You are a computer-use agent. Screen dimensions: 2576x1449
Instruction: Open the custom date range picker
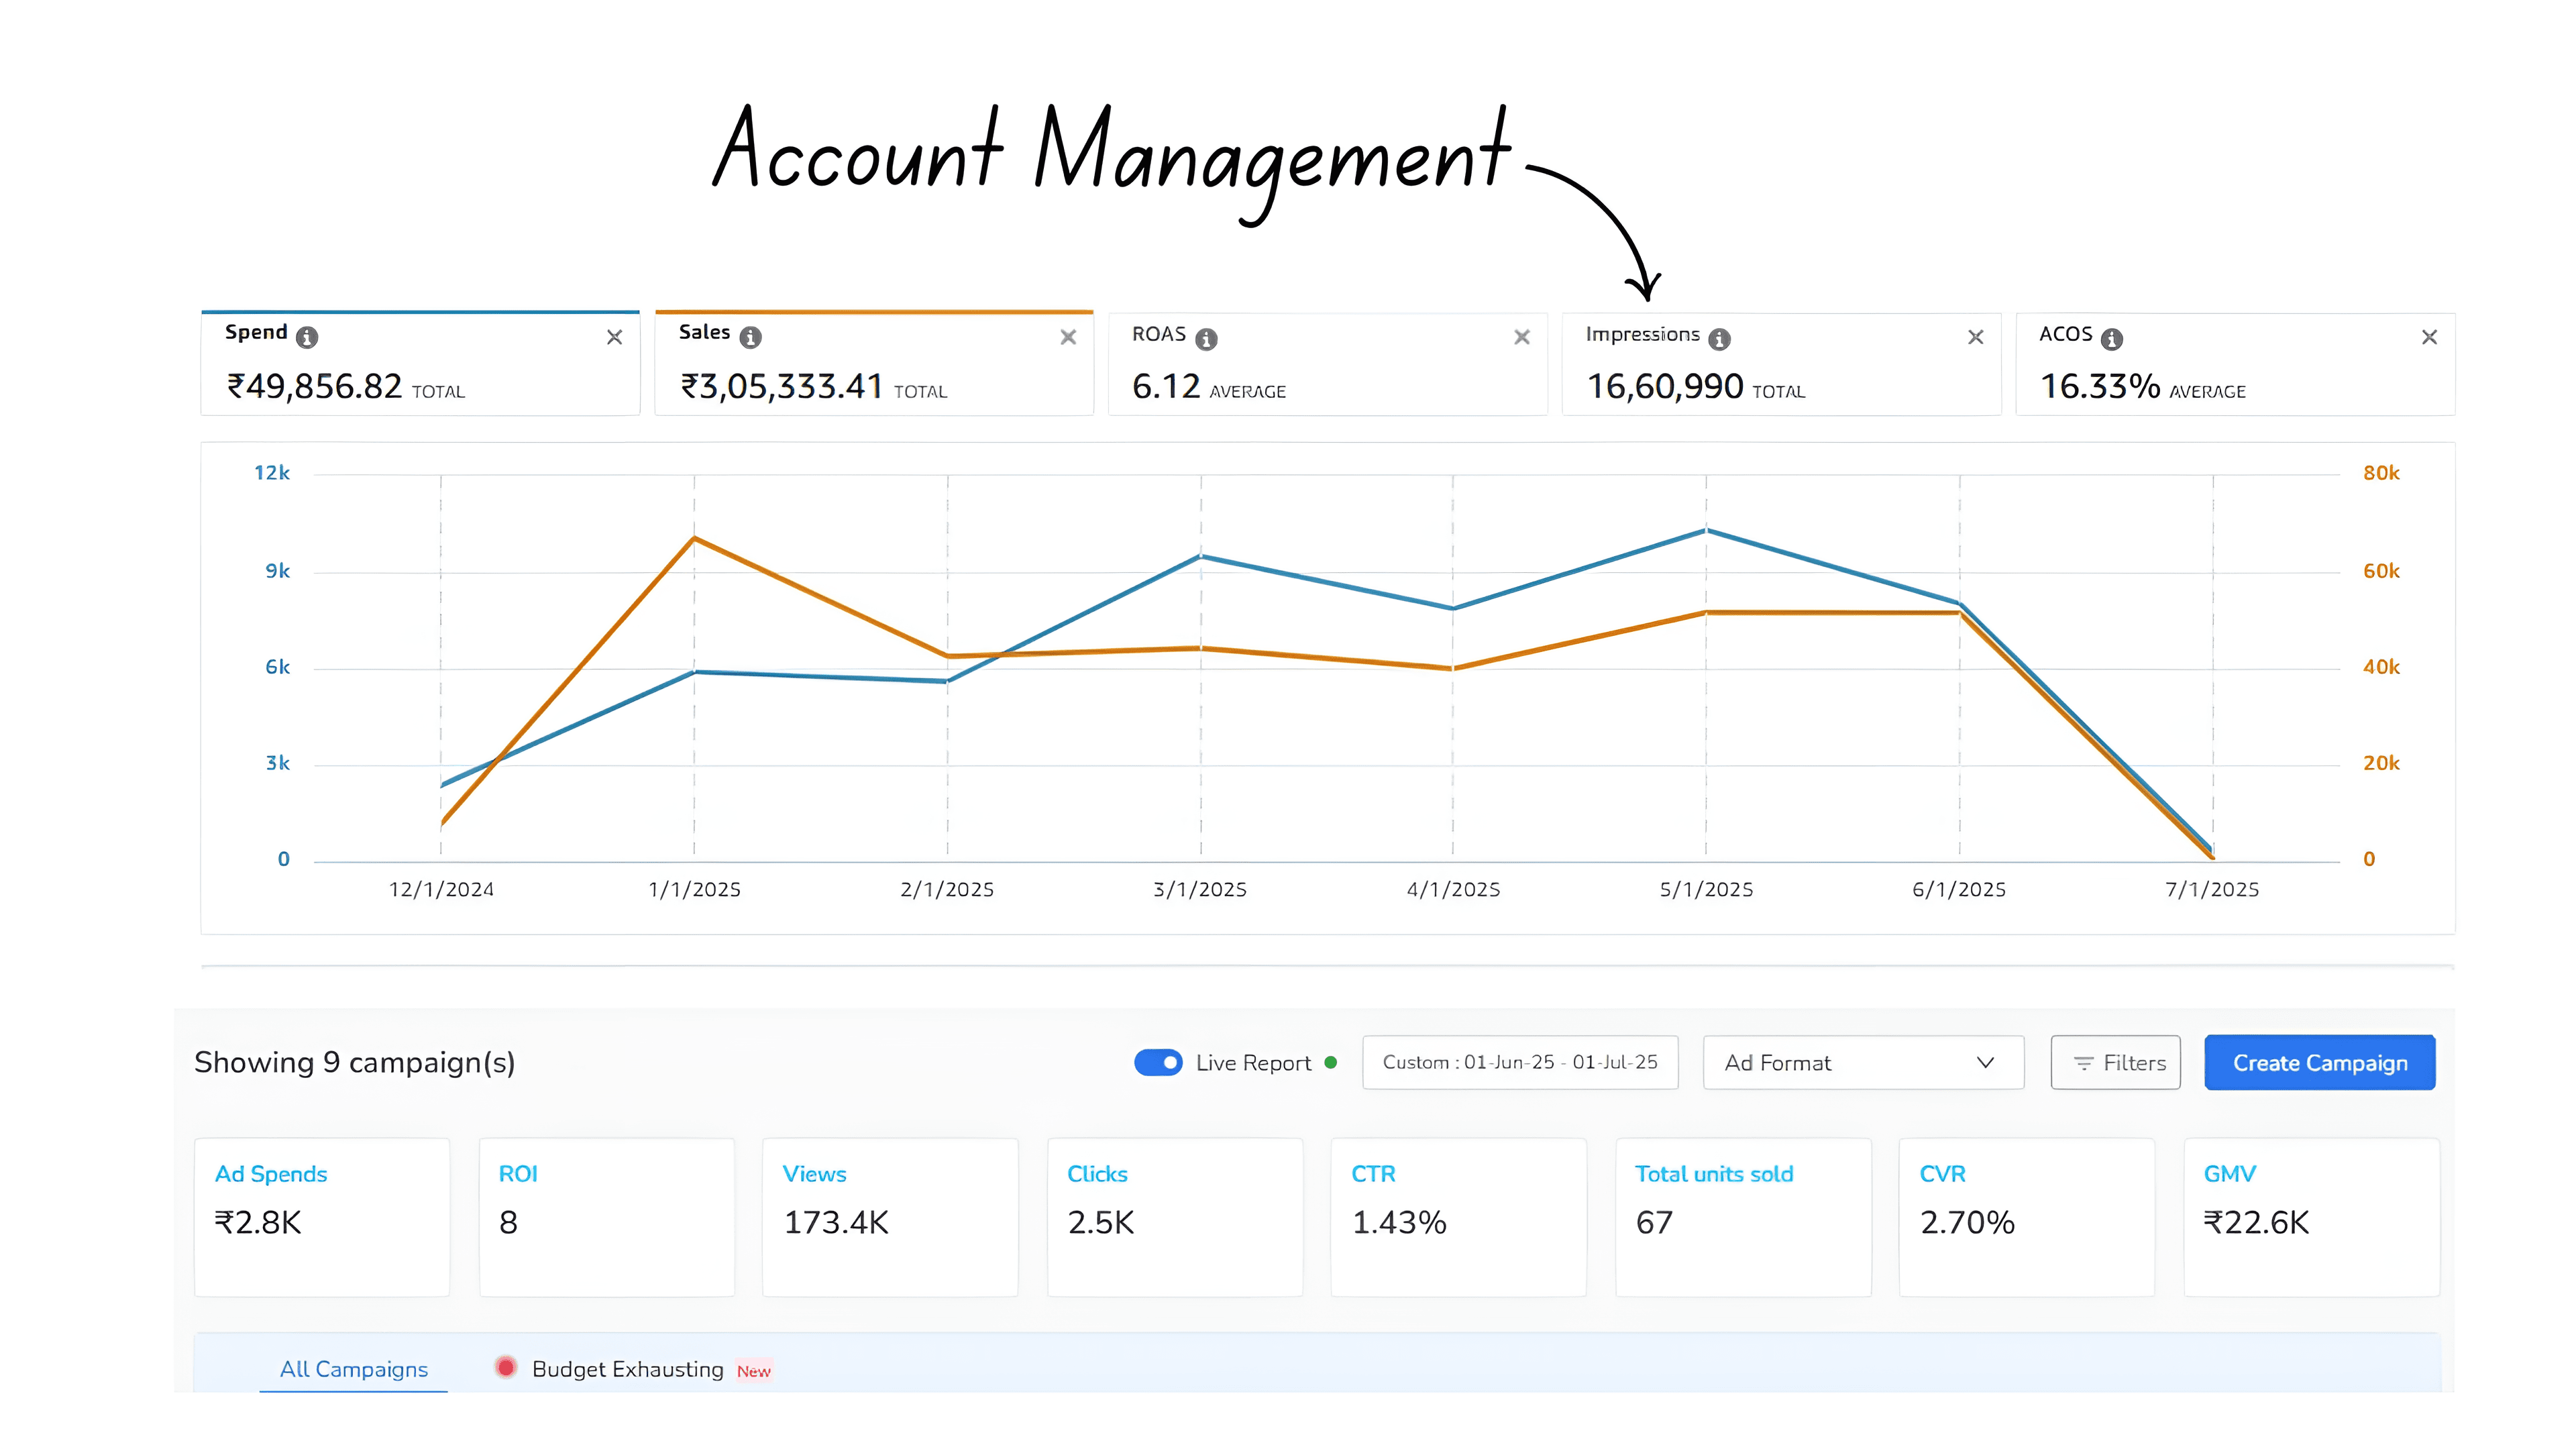(x=1519, y=1062)
